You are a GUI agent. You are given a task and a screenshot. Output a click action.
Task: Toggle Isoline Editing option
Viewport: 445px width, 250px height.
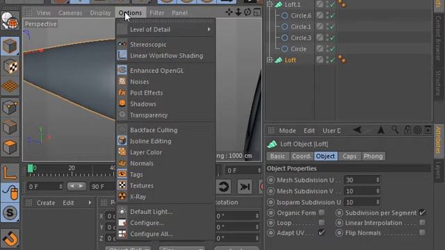(x=165, y=141)
